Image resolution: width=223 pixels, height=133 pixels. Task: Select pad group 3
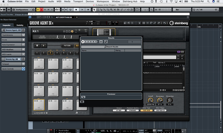(x=50, y=53)
